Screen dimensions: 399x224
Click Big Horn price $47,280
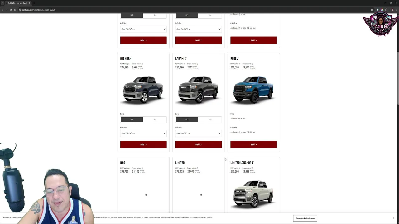(x=124, y=68)
